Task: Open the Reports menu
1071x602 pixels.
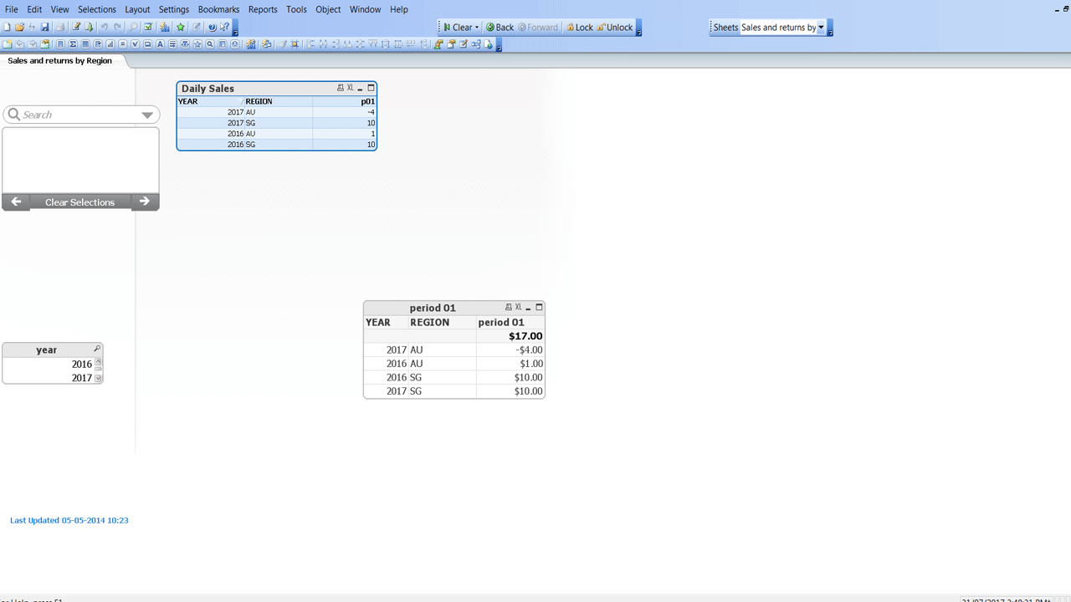Action: 263,9
